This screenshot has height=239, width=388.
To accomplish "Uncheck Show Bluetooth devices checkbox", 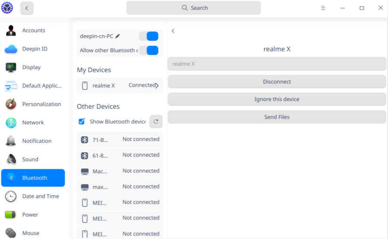I will [x=81, y=122].
